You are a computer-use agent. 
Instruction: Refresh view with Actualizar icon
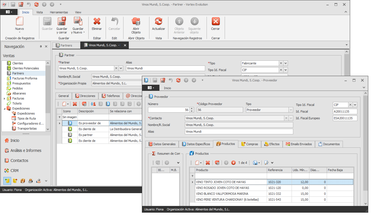pos(159,21)
